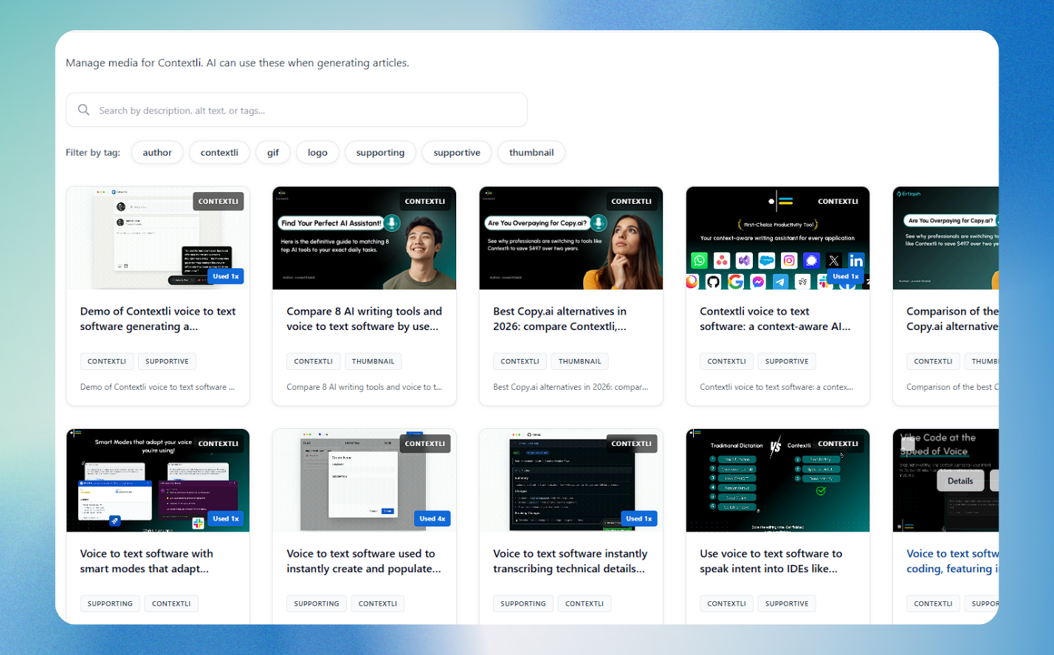Open title 'Contextli voice to text software: a context-aware'
1054x655 pixels.
(x=775, y=319)
